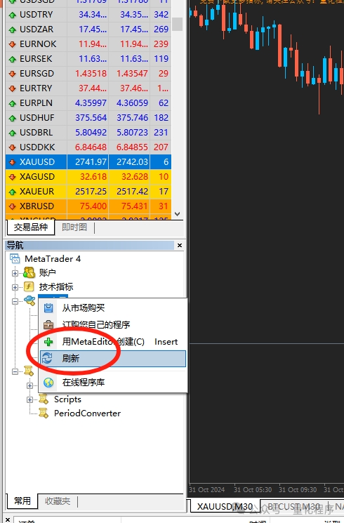This screenshot has width=344, height=523.
Task: Click the market watch scrollbar down arrow
Action: click(177, 214)
